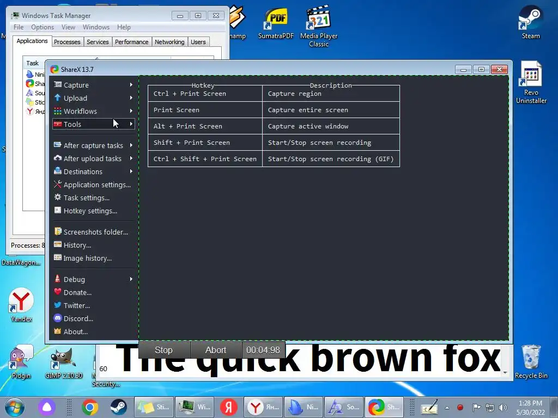Click the Debug traffic cone icon

pyautogui.click(x=57, y=279)
